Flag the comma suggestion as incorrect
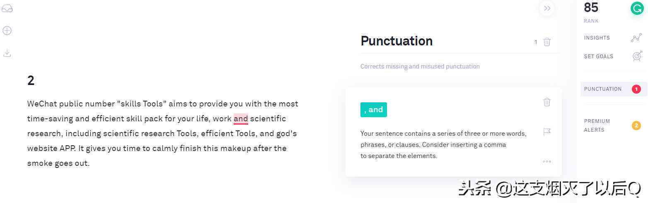The height and width of the screenshot is (203, 648). 547,132
